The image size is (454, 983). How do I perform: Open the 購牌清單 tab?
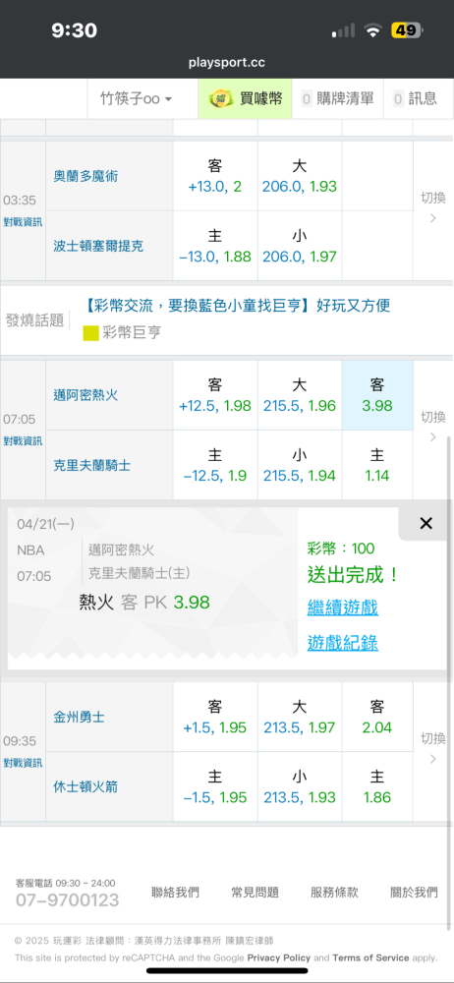[x=337, y=98]
